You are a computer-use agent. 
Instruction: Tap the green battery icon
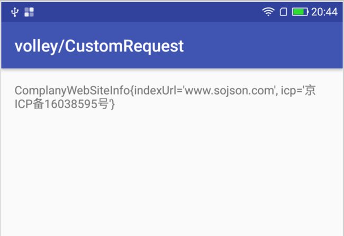pyautogui.click(x=300, y=12)
